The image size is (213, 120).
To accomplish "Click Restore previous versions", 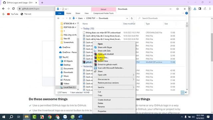I will coord(108,83).
